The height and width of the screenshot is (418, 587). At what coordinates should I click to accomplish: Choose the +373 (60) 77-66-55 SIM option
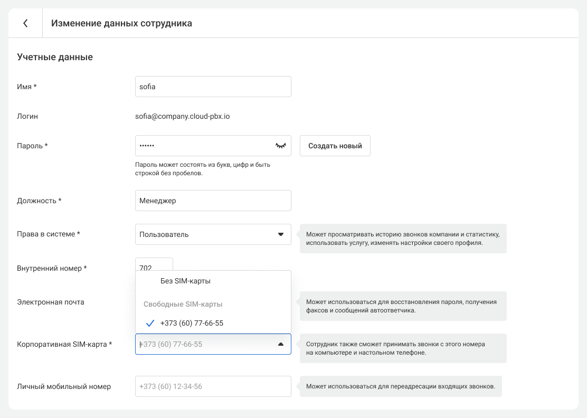192,323
